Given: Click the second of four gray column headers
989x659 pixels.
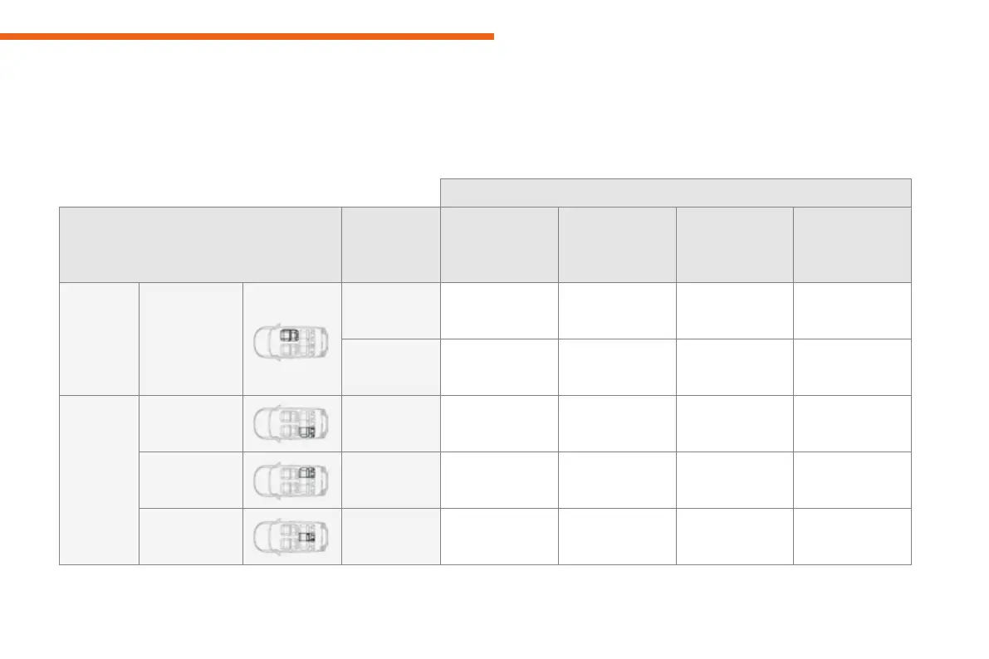Looking at the screenshot, I should [x=617, y=245].
